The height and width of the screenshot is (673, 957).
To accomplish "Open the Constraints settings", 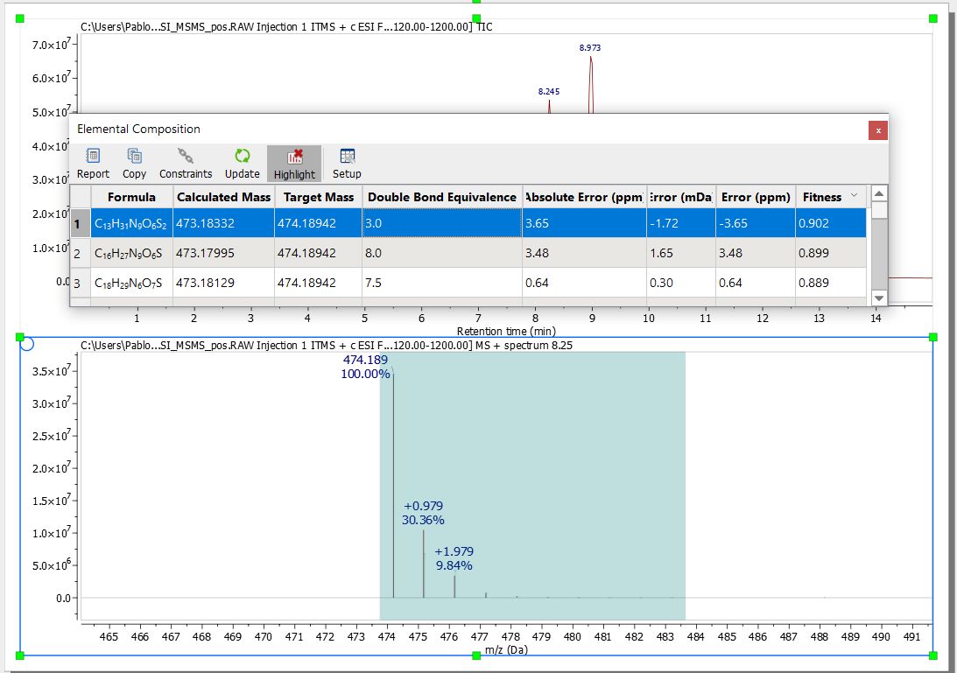I will pos(186,164).
